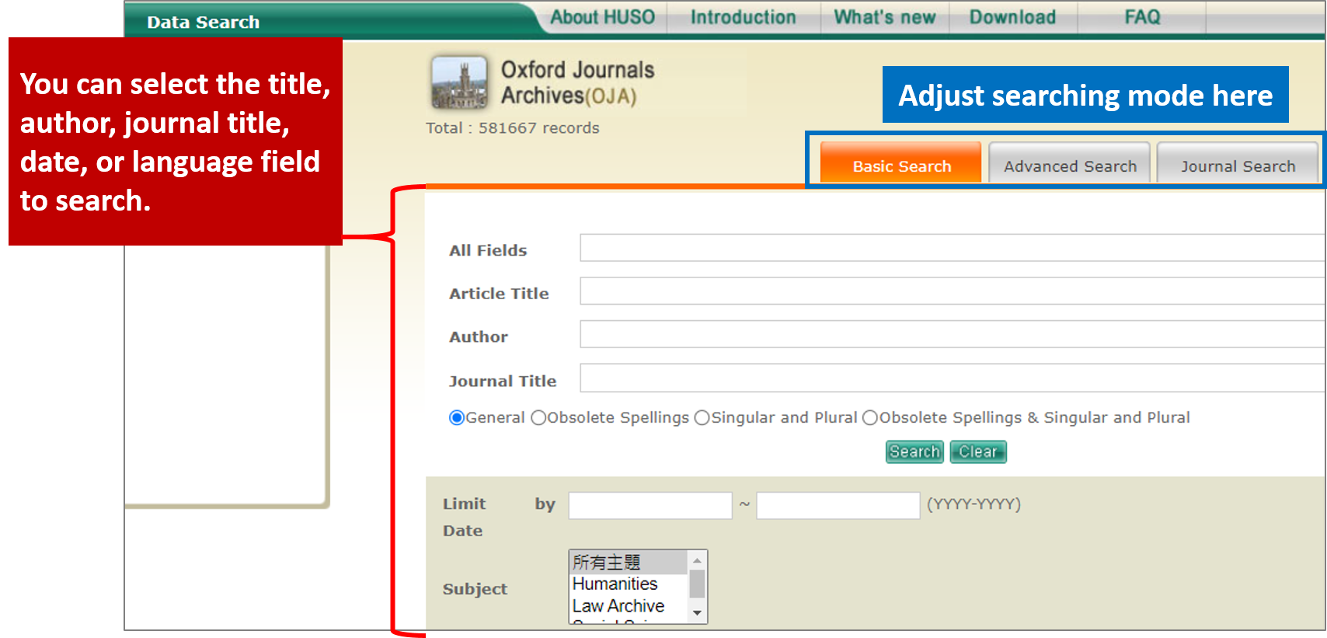Open the What's new menu item
The width and height of the screenshot is (1327, 638).
click(x=884, y=17)
